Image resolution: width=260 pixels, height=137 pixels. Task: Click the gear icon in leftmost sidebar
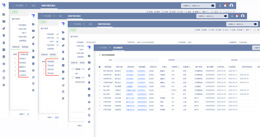click(x=4, y=64)
